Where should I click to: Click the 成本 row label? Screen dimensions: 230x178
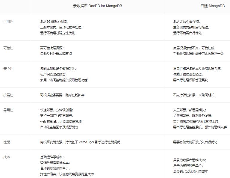pyautogui.click(x=7, y=157)
